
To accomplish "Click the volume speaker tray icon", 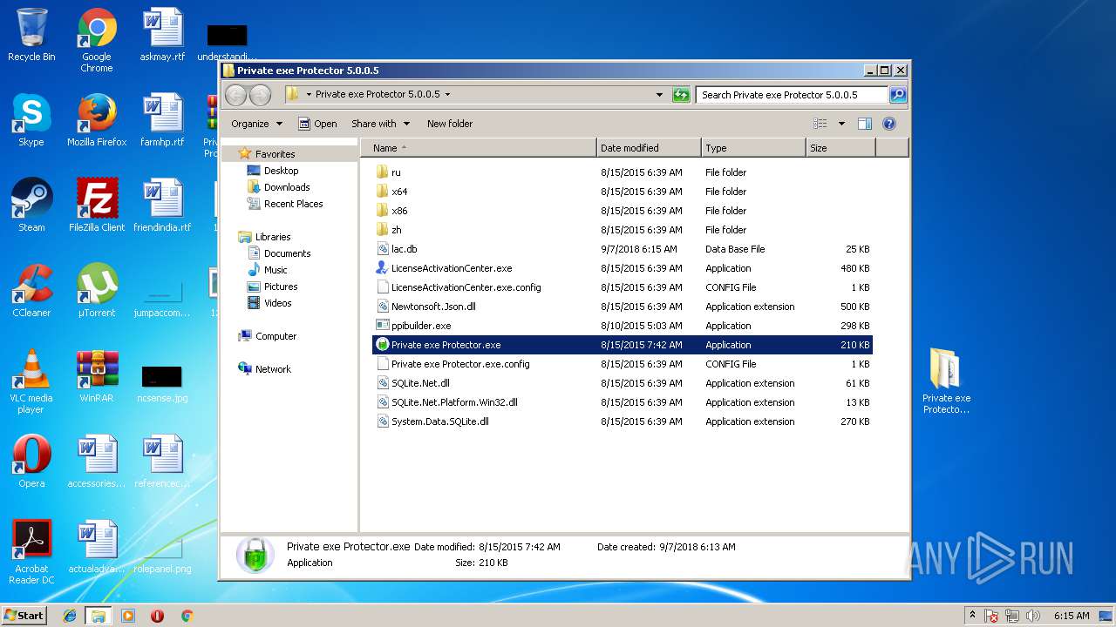I will [x=1034, y=616].
